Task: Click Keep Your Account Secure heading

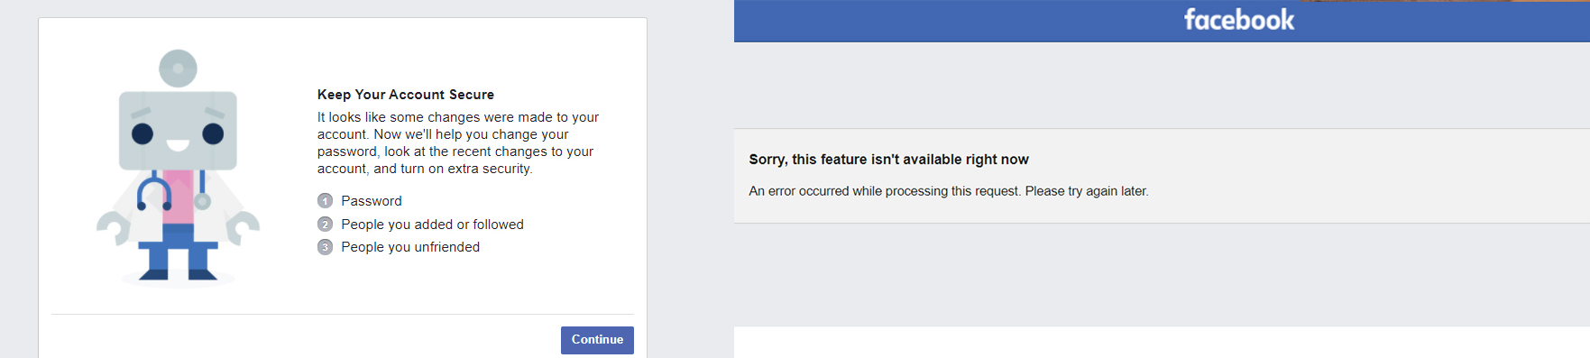Action: (x=406, y=95)
